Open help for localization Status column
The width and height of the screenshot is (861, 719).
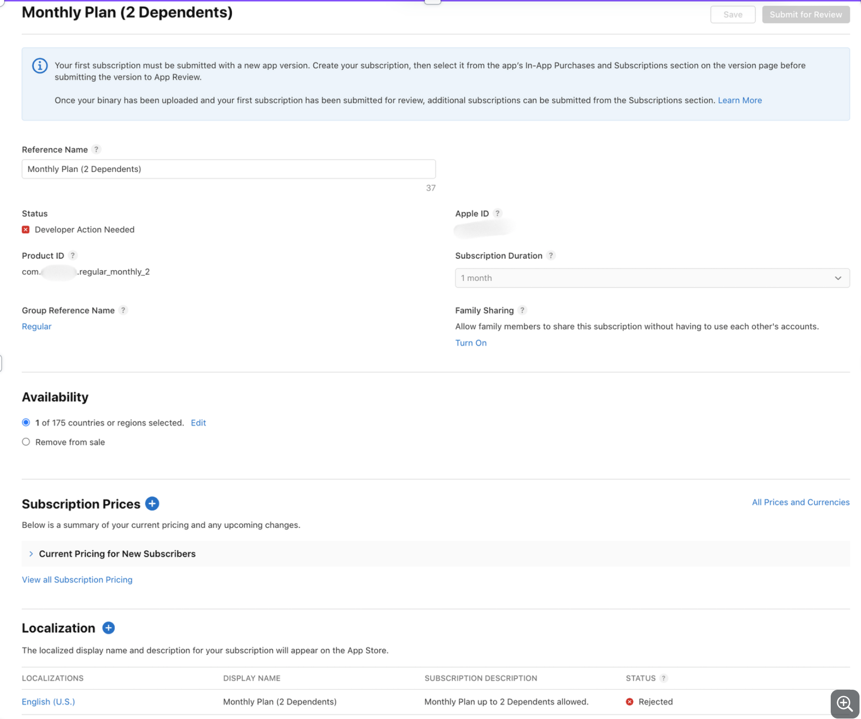point(664,678)
